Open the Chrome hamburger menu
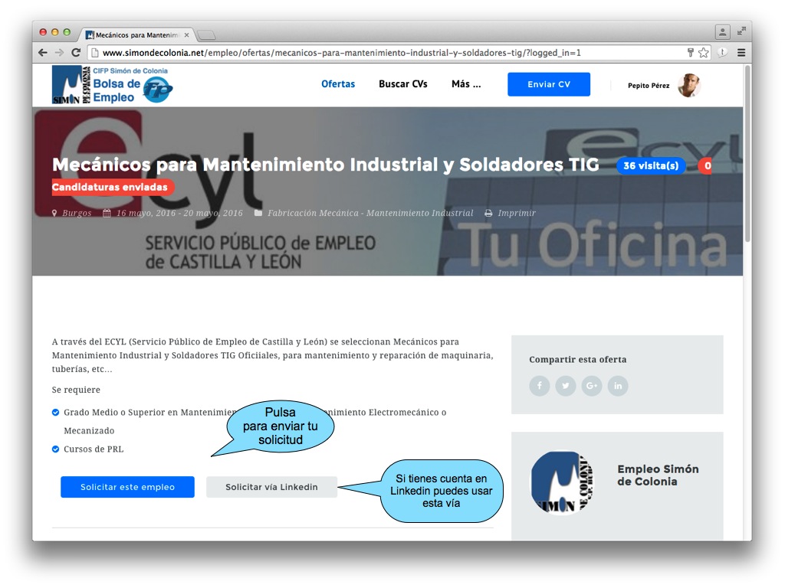 [741, 53]
